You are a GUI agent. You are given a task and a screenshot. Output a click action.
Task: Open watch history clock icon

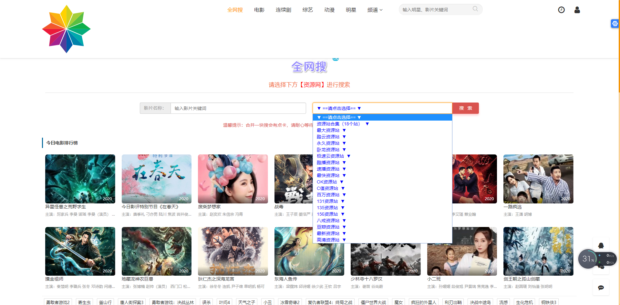pos(561,10)
